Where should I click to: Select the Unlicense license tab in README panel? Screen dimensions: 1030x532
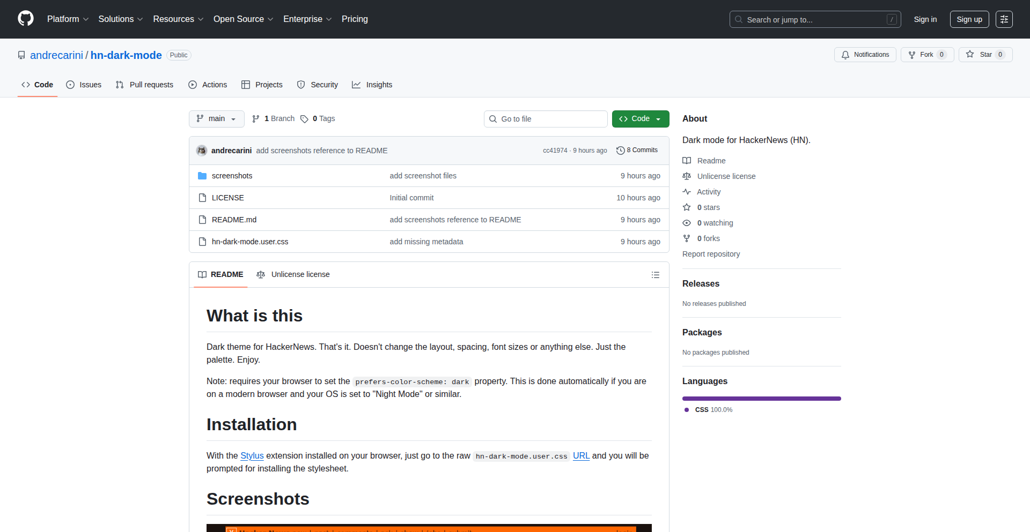[x=293, y=274]
